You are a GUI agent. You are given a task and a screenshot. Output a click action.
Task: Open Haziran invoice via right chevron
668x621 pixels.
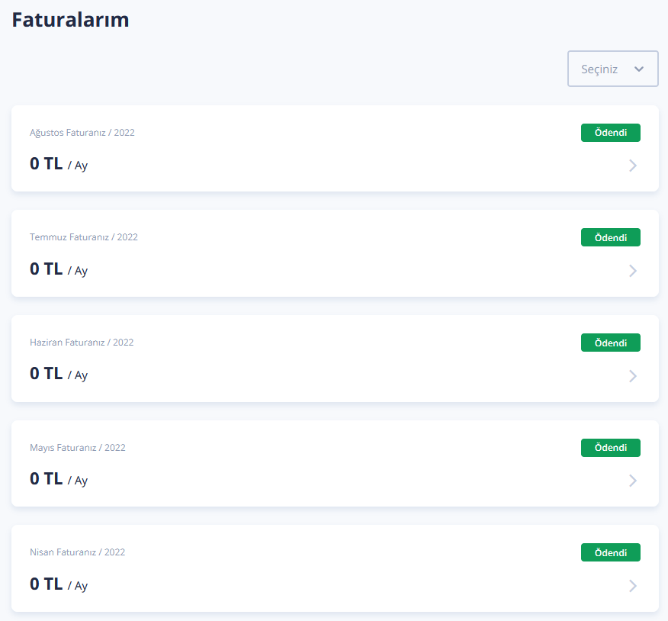pyautogui.click(x=633, y=376)
